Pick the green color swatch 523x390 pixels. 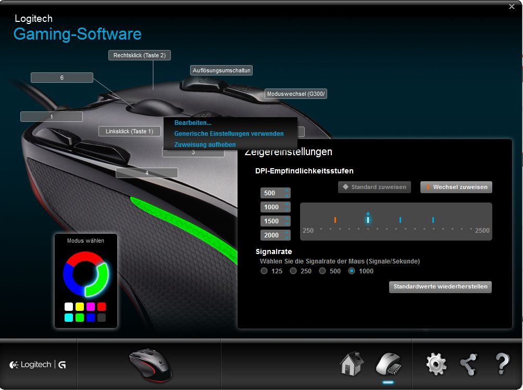coord(80,318)
